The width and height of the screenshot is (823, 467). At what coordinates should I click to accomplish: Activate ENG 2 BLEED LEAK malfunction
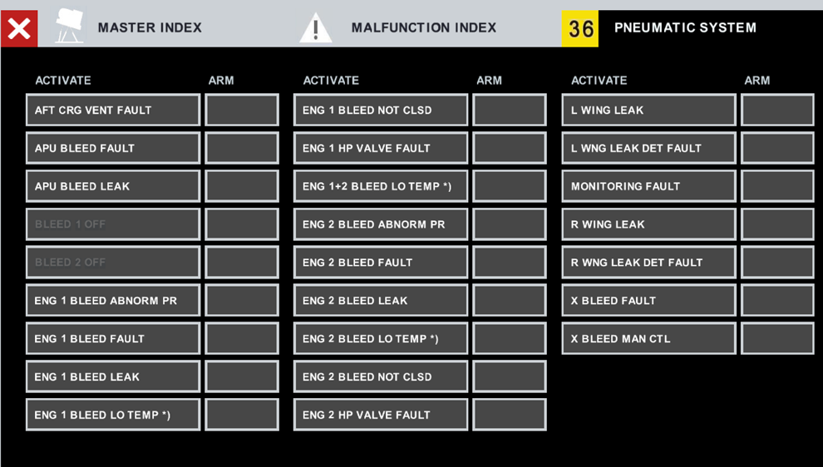pyautogui.click(x=381, y=300)
